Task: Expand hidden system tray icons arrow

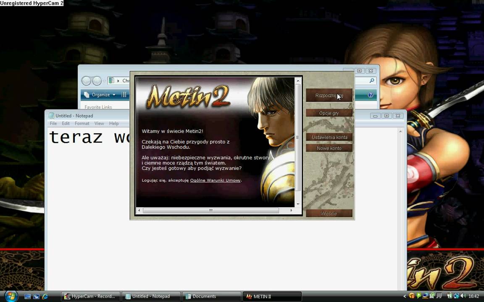Action: (405, 297)
